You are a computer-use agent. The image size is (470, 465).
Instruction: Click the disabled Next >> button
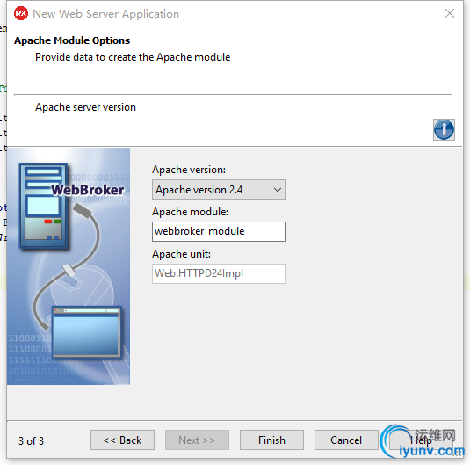tap(197, 440)
